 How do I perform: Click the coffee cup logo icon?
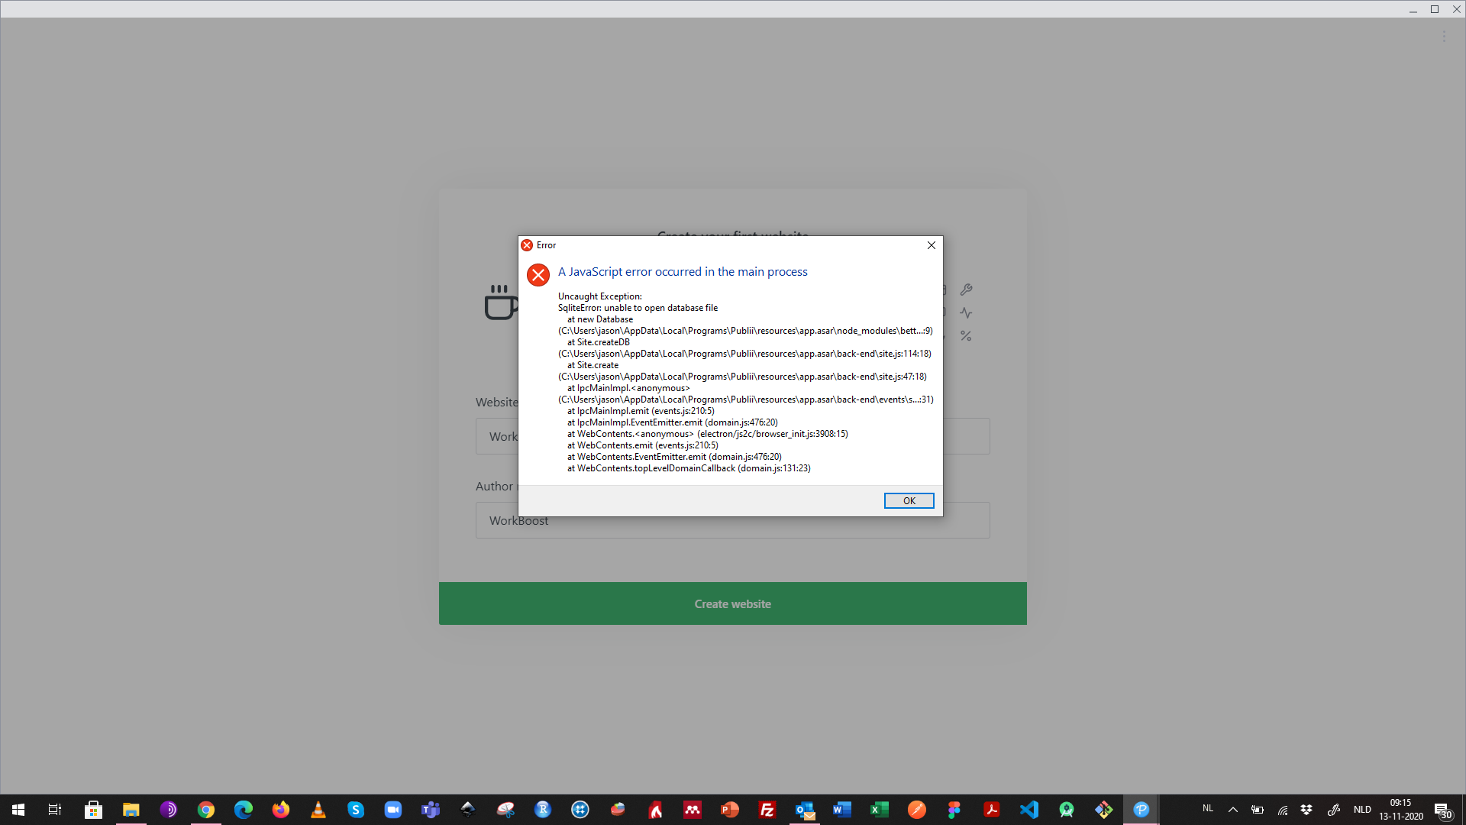pos(500,302)
